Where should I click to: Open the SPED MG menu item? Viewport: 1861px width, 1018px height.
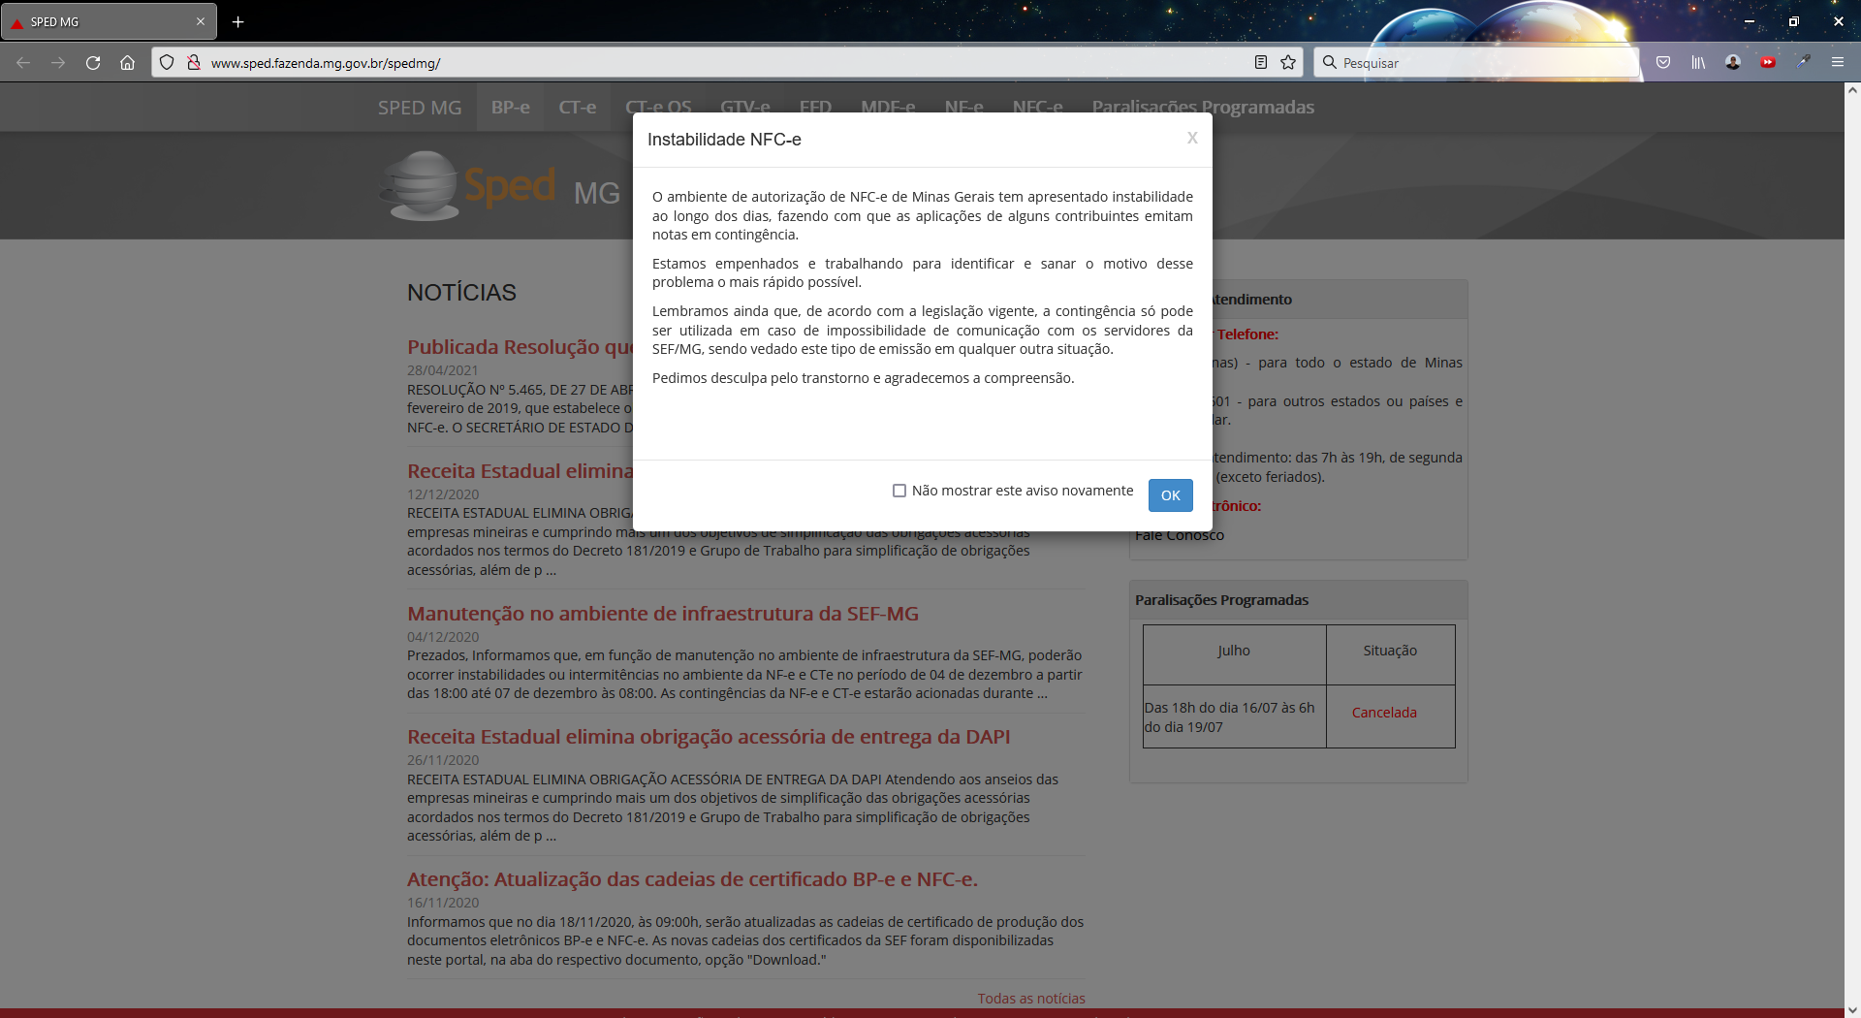coord(420,108)
